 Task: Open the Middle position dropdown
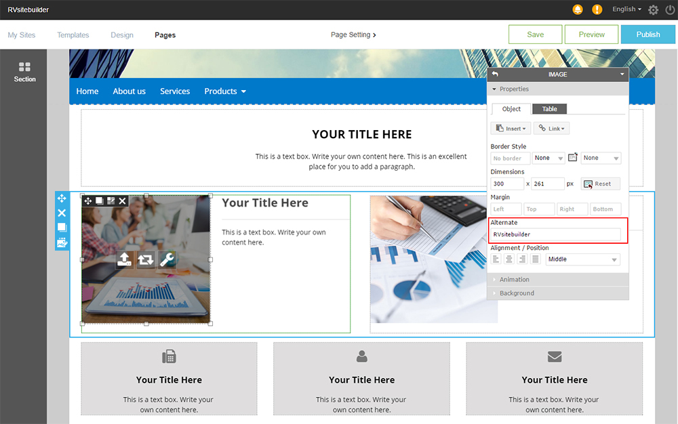pos(583,259)
